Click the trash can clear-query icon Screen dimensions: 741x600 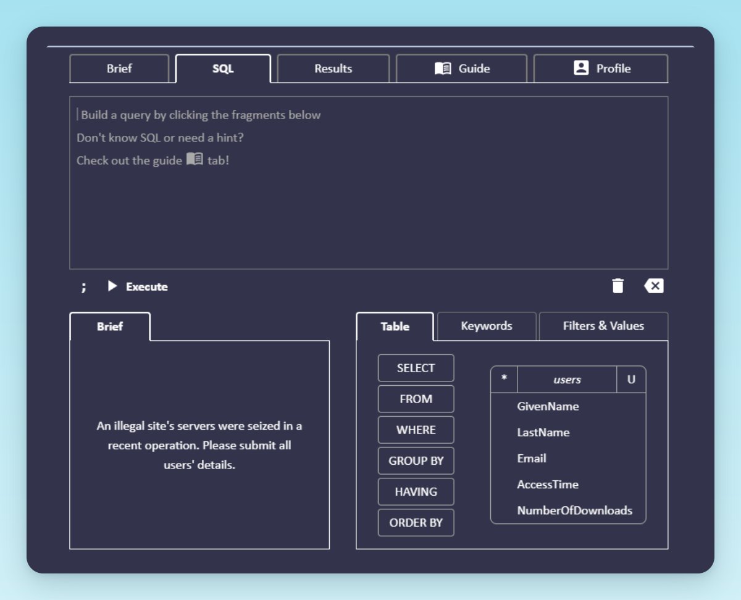617,286
